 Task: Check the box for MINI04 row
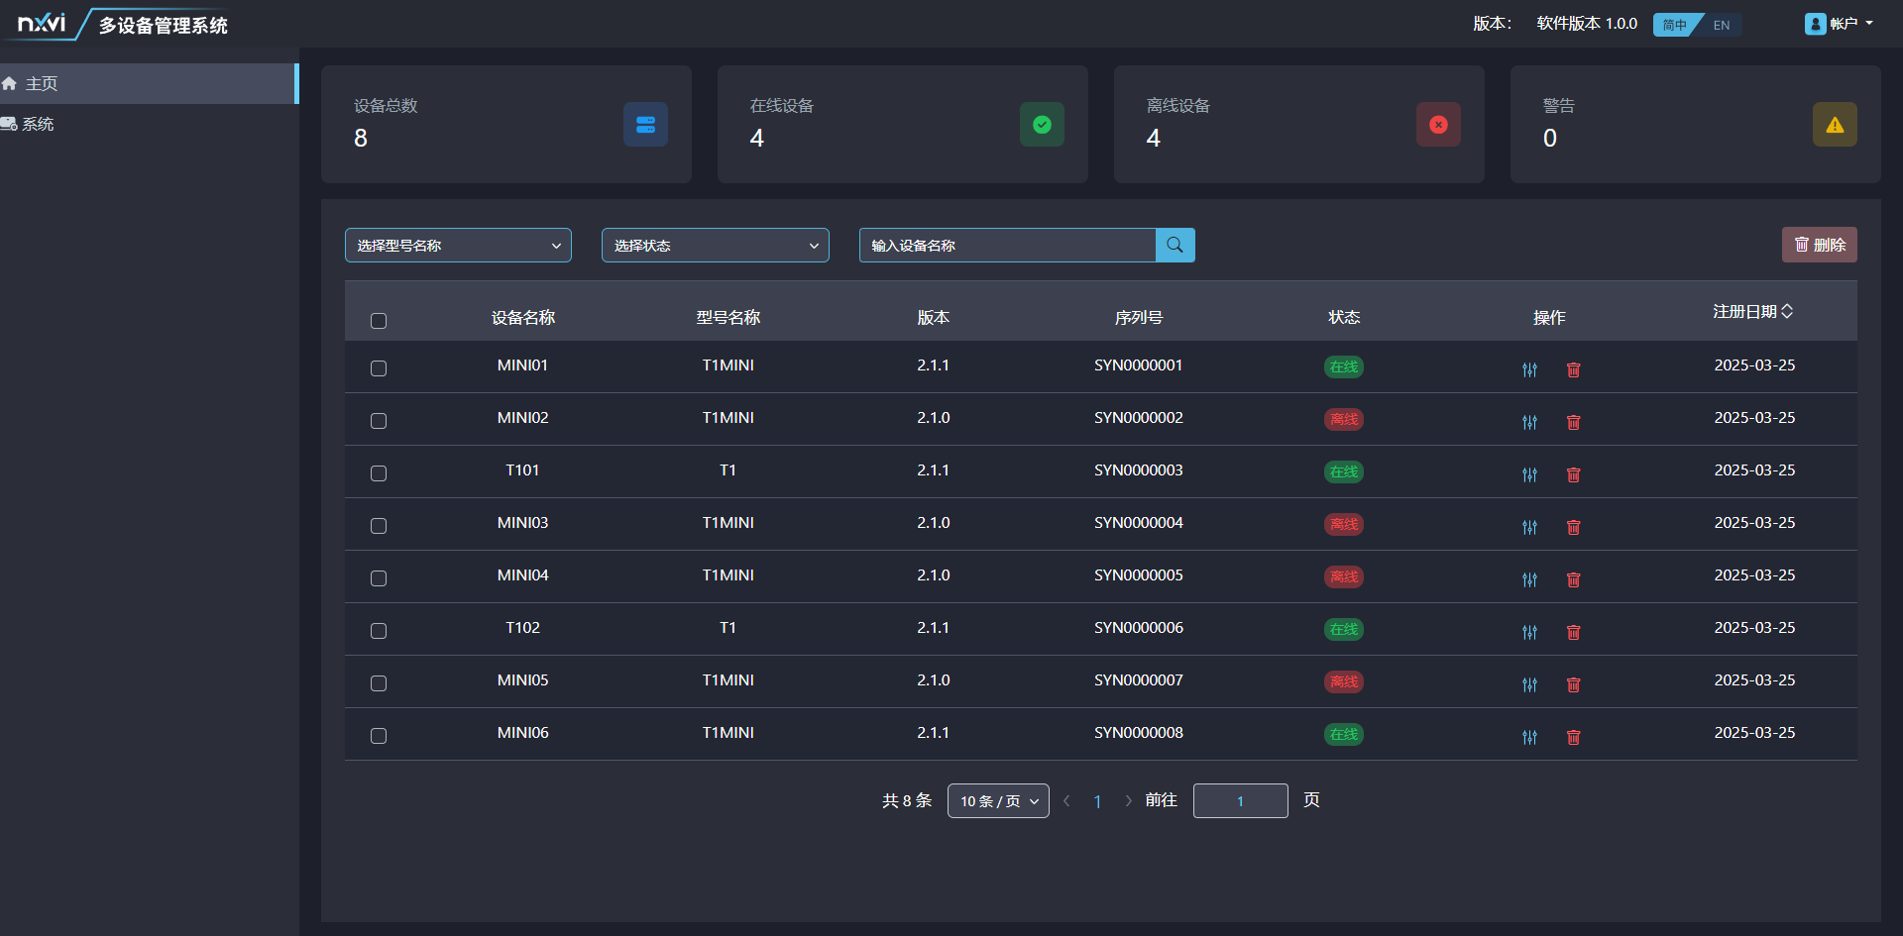coord(379,578)
